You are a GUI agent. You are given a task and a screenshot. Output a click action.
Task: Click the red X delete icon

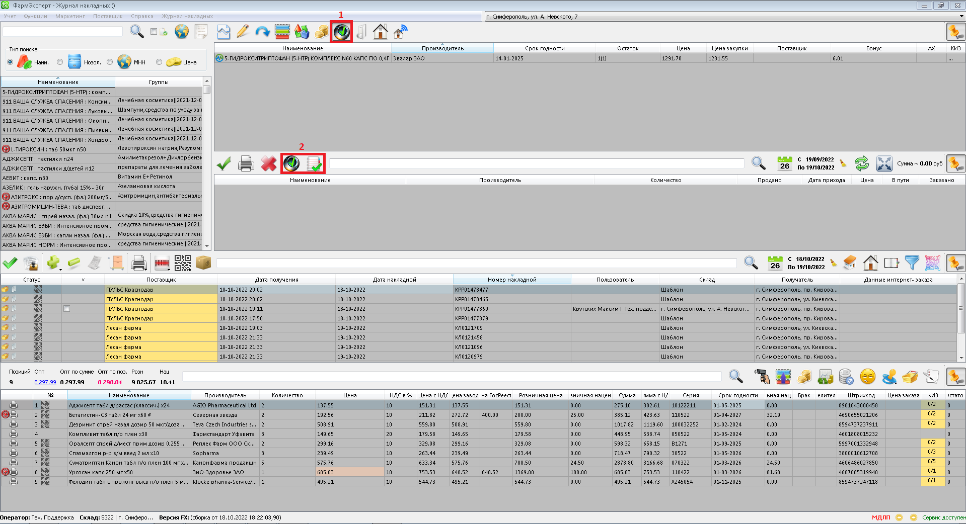pos(269,163)
